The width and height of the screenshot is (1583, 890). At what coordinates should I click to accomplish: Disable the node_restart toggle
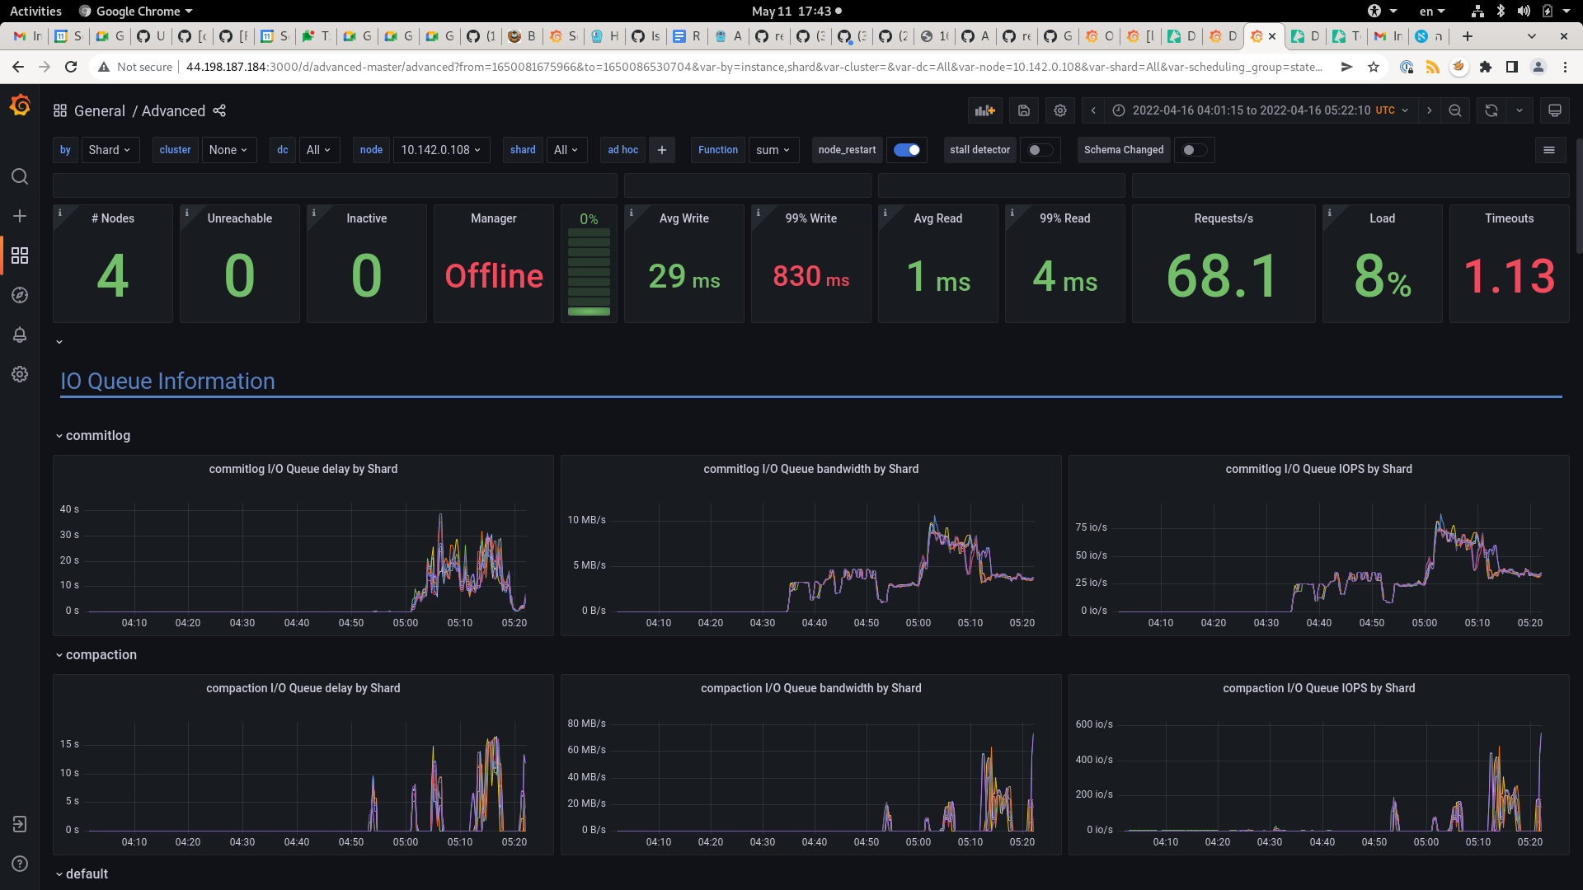click(x=907, y=150)
